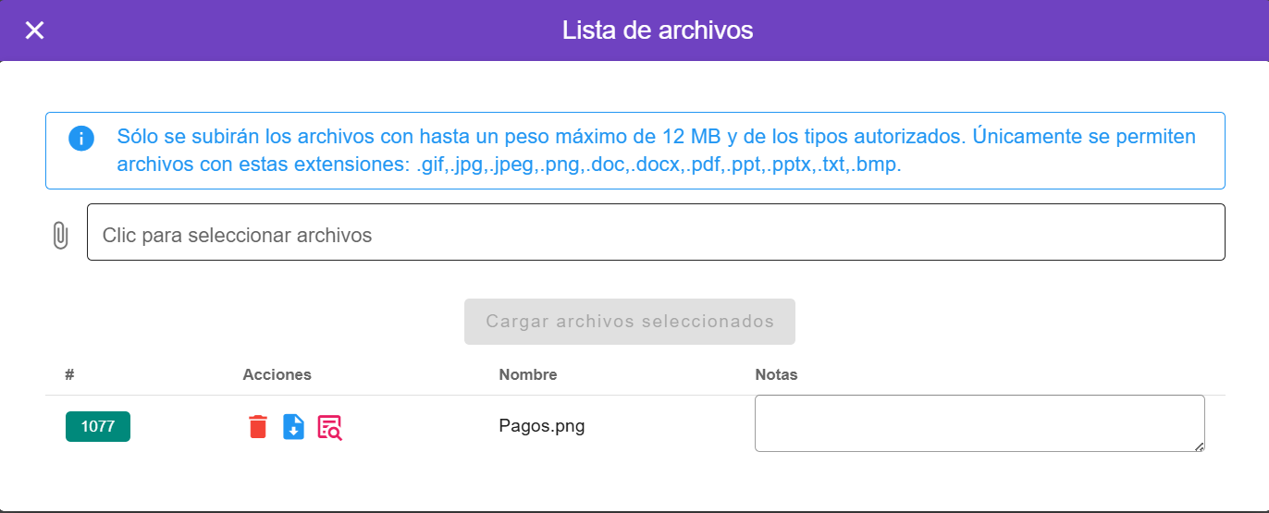Close the Lista de archivos dialog
Viewport: 1269px width, 513px height.
(34, 31)
